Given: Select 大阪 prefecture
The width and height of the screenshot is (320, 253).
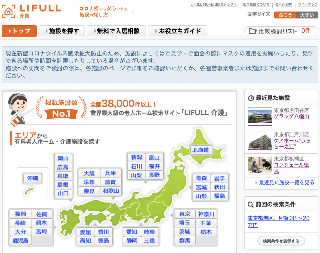Looking at the screenshot, I should click(89, 173).
